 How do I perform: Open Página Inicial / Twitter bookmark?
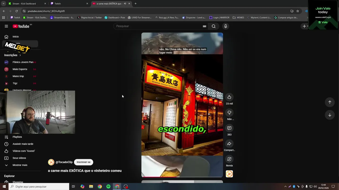pyautogui.click(x=90, y=18)
